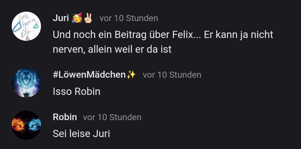Click the word 'Beitrag' in Juri's comment

130,35
